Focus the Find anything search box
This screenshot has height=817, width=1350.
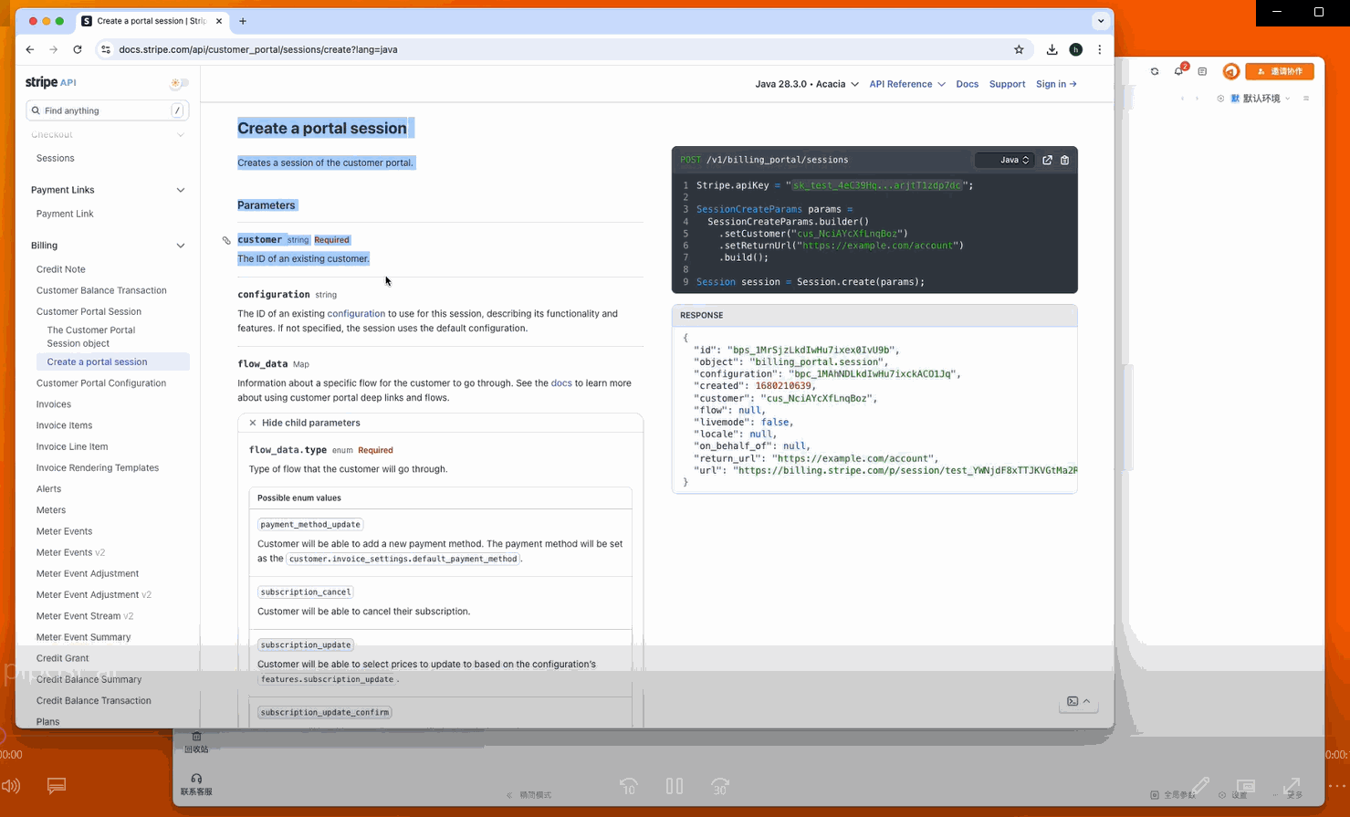tap(107, 110)
